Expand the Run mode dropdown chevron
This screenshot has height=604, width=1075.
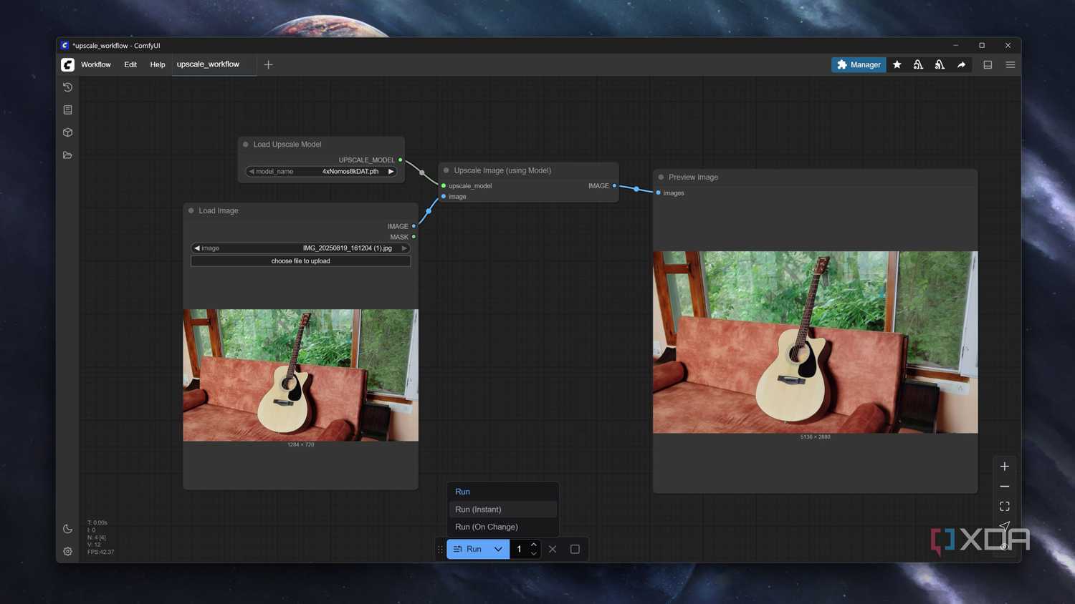point(498,549)
